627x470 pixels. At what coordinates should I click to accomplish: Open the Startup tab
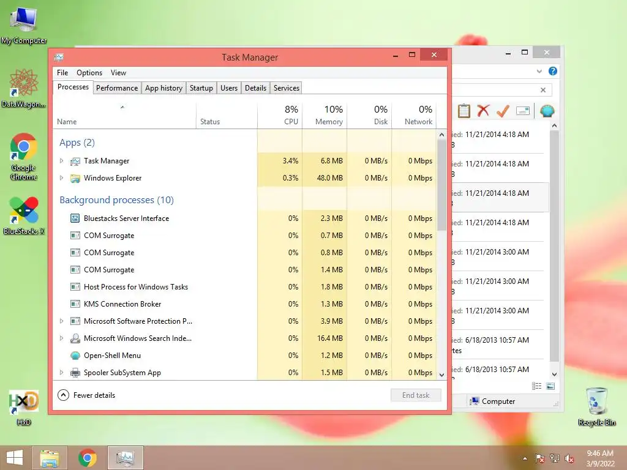pos(201,88)
